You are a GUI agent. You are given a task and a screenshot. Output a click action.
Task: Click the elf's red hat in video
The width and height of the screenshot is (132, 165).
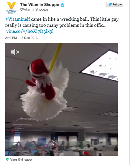click(39, 66)
